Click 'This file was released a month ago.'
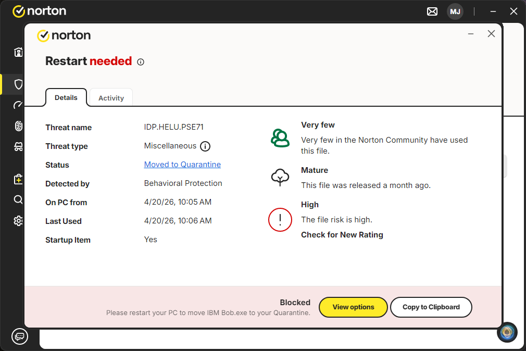This screenshot has width=526, height=351. (x=366, y=185)
